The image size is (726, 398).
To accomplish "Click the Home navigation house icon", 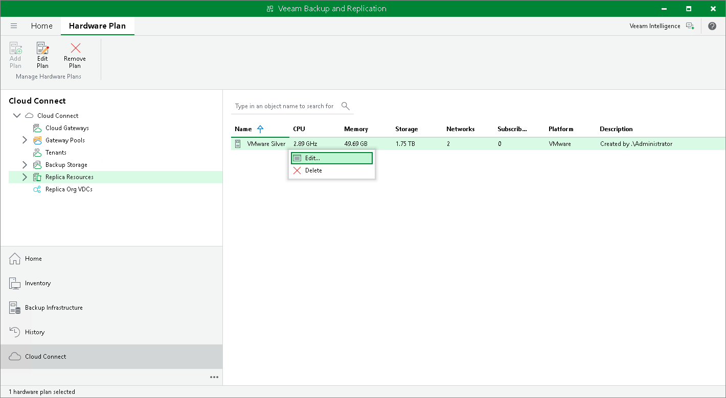I will click(x=15, y=259).
